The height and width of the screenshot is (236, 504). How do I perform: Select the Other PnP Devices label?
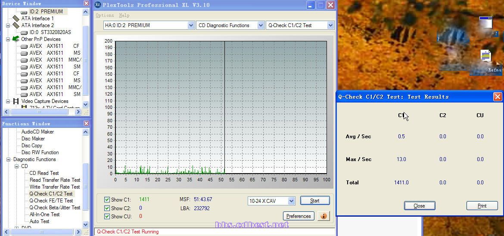pyautogui.click(x=41, y=39)
